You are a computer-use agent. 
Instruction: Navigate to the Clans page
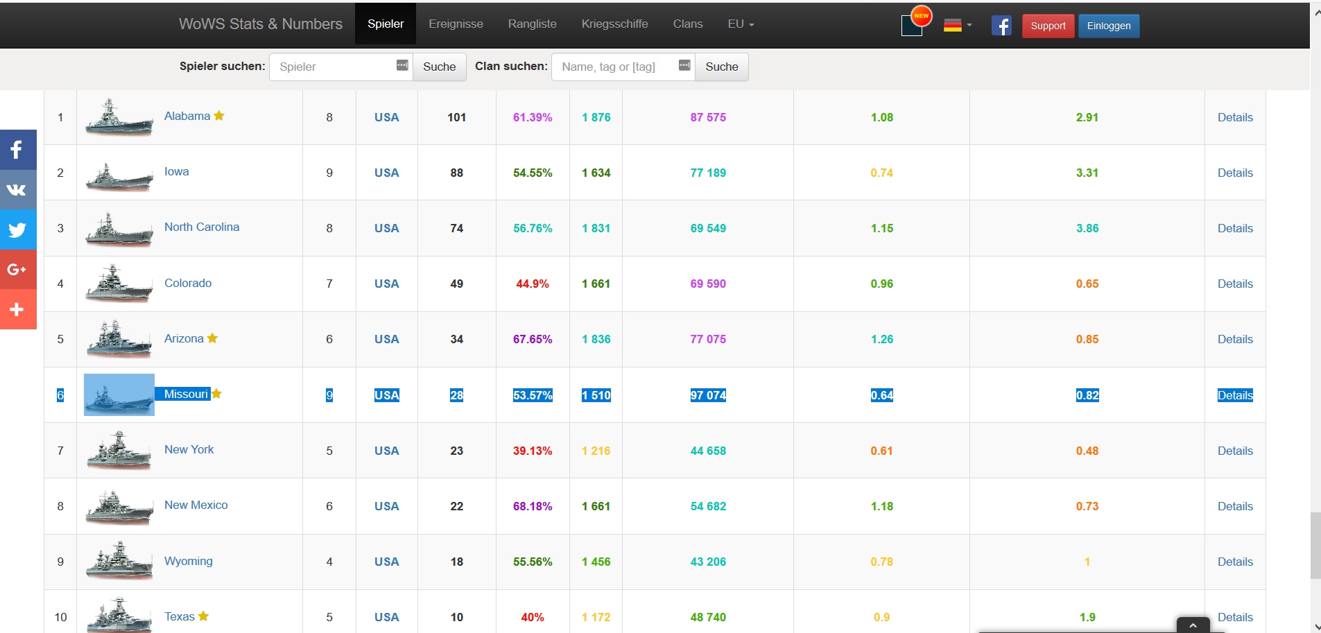[688, 24]
